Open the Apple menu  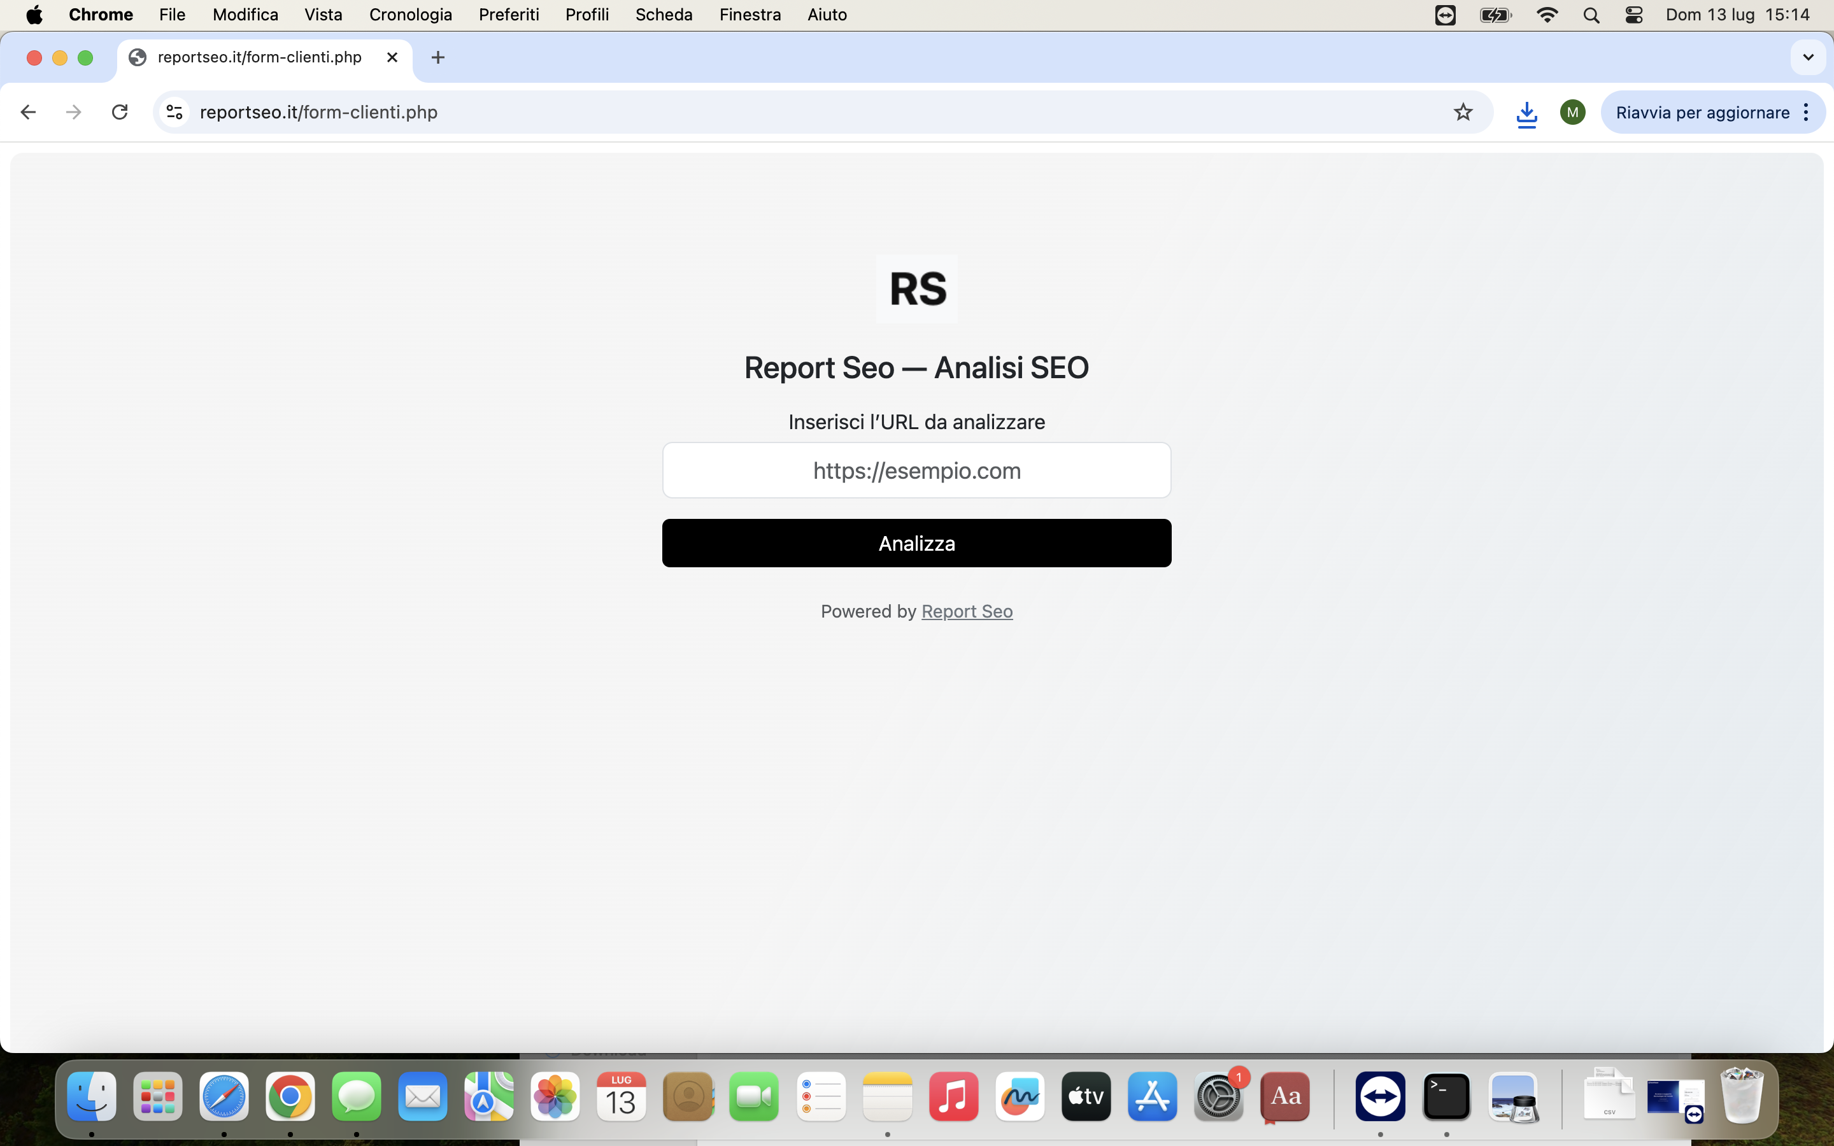(x=34, y=15)
